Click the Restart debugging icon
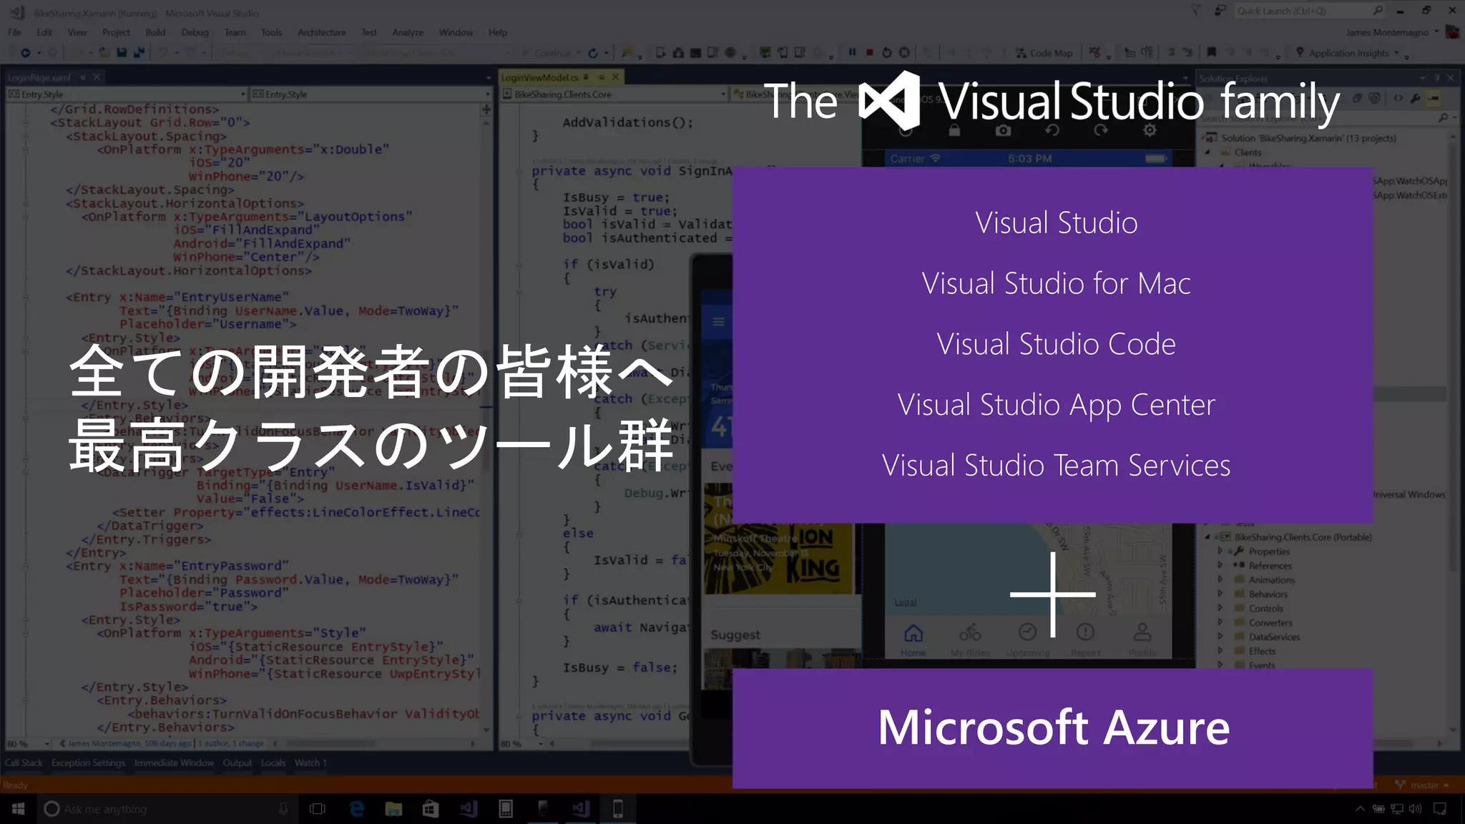This screenshot has height=824, width=1465. (887, 52)
